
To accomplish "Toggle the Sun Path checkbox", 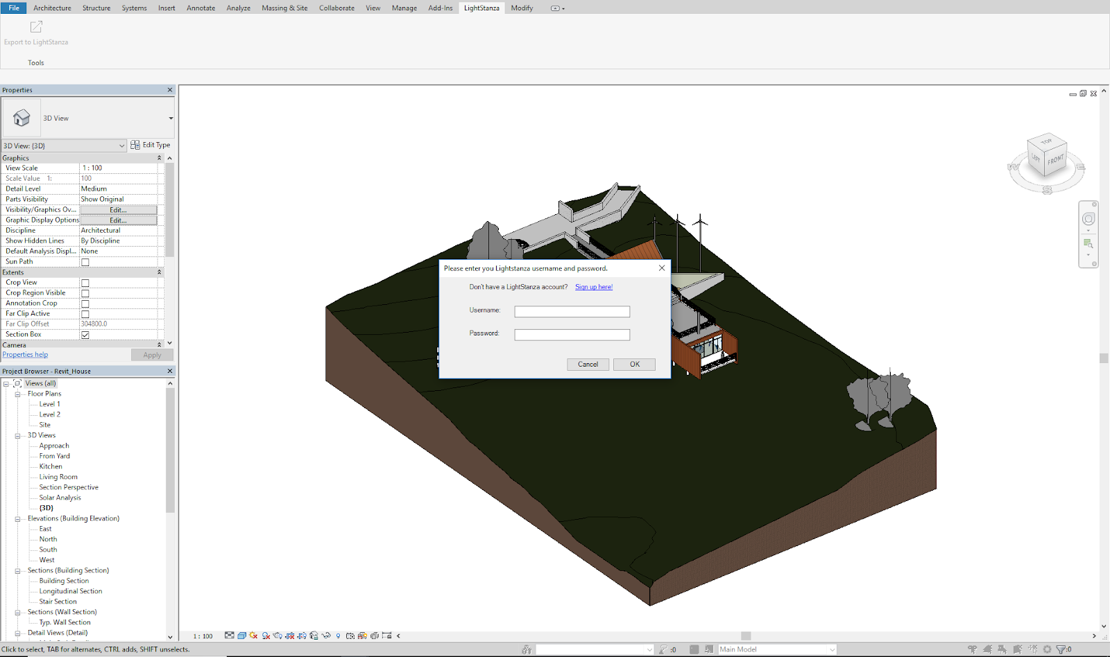I will 85,262.
